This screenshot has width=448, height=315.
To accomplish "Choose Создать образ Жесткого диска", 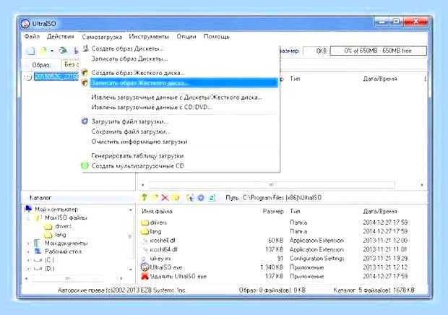I will [138, 73].
